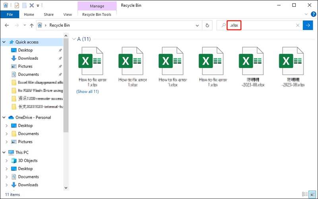Collapse the OneDrive - Personal node
The image size is (318, 199).
coord(4,117)
